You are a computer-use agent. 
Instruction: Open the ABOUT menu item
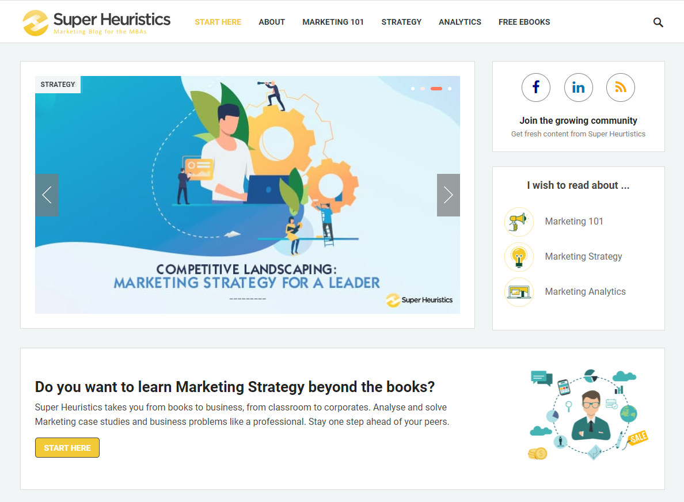(271, 22)
